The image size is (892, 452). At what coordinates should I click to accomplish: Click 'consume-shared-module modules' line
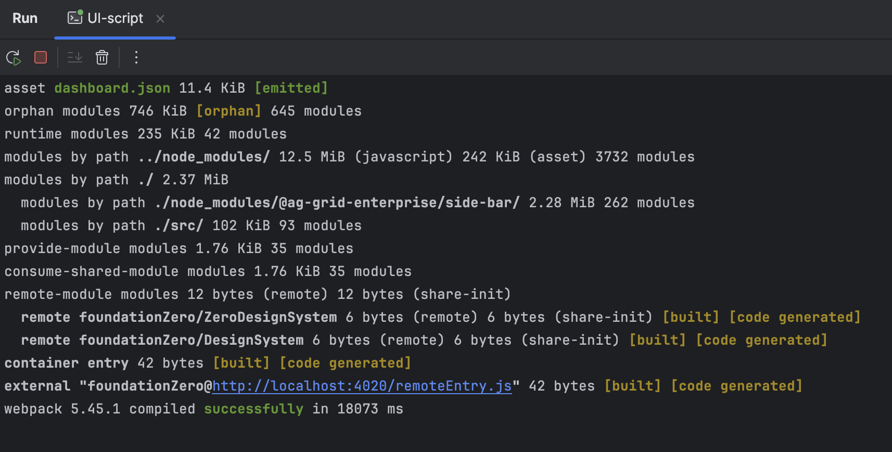pyautogui.click(x=208, y=271)
